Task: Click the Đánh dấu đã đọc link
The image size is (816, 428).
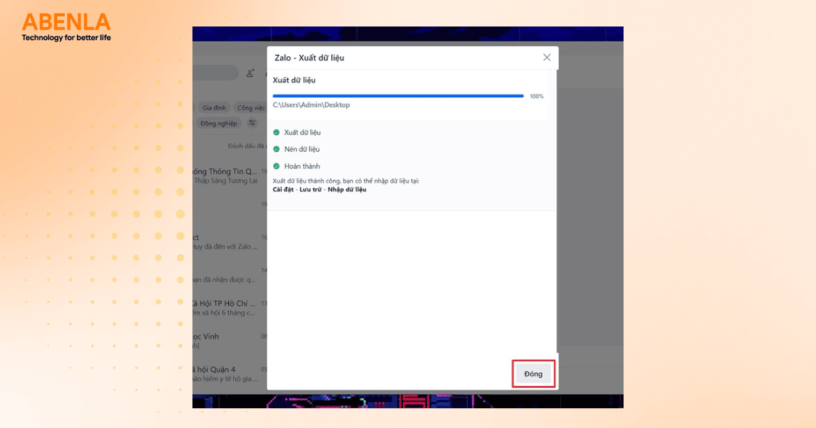Action: 247,145
